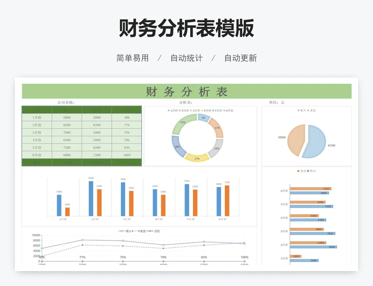Select the 简单易用 subtitle text

(132, 58)
